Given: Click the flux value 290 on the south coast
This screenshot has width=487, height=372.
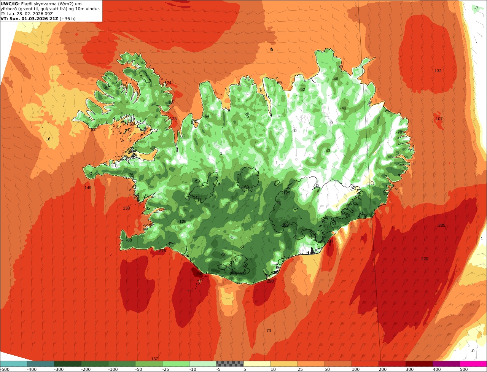Looking at the screenshot, I should click(270, 281).
